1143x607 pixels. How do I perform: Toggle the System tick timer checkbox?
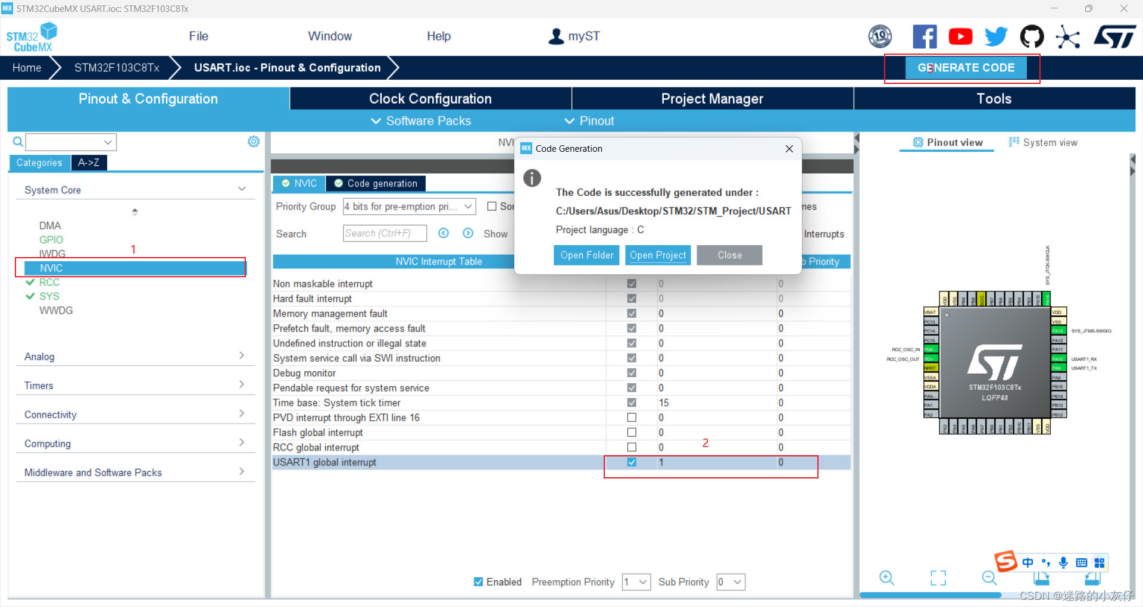pyautogui.click(x=632, y=403)
